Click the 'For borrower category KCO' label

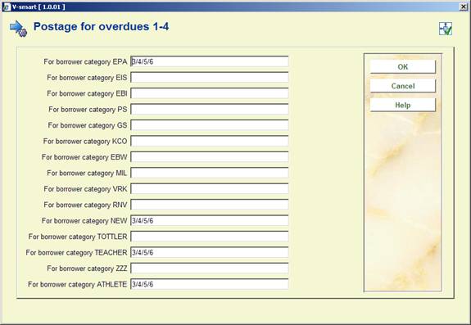[x=85, y=142]
